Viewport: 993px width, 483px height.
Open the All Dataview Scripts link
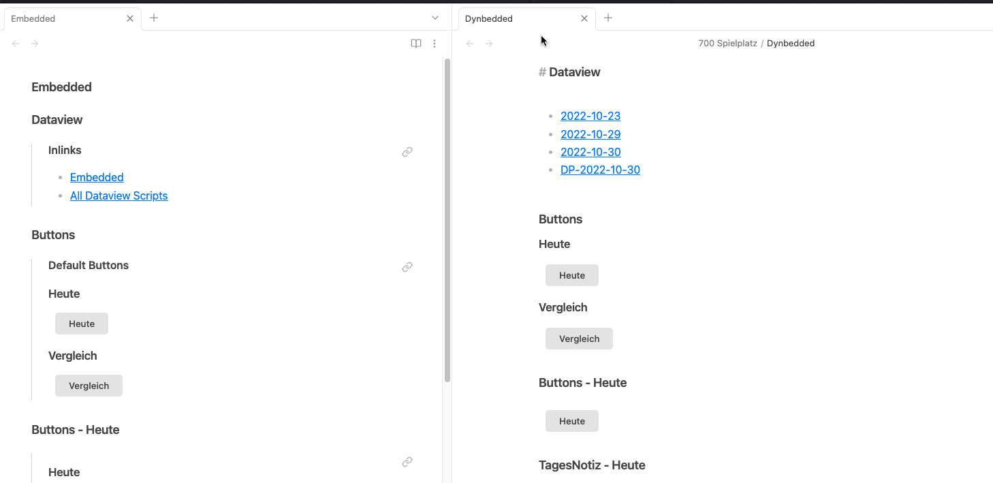pos(119,196)
